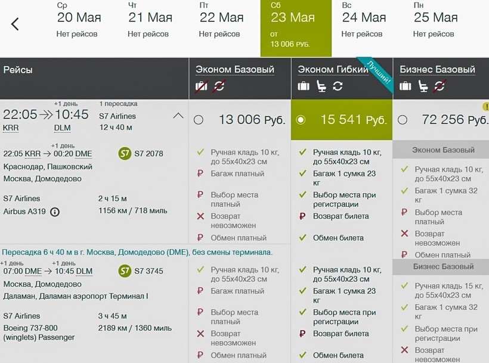Click the S7 2078 flight number
The image size is (489, 363).
coord(148,154)
